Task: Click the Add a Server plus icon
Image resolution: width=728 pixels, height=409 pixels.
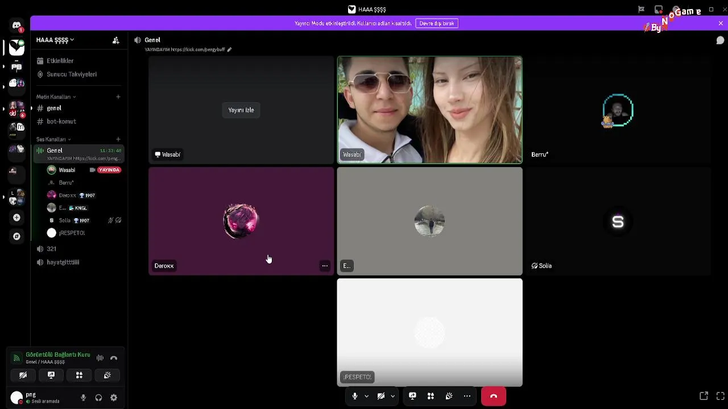Action: (16, 218)
